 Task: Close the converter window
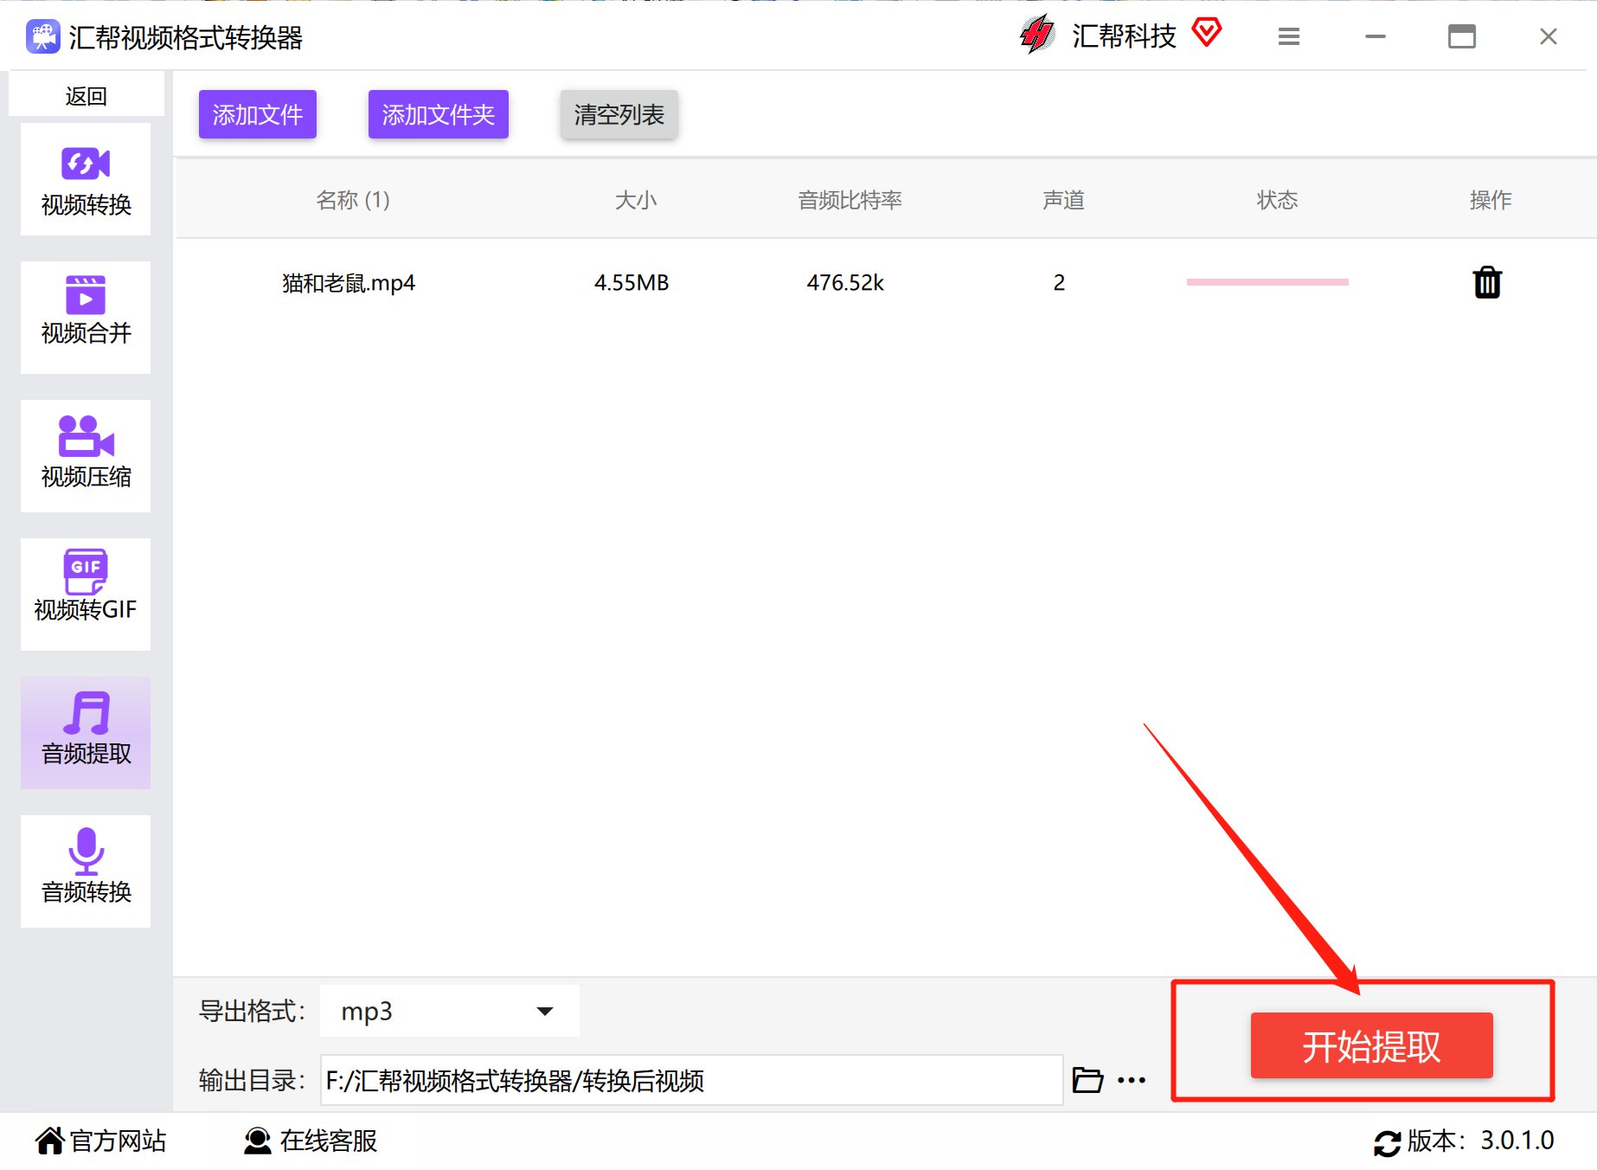(x=1549, y=36)
